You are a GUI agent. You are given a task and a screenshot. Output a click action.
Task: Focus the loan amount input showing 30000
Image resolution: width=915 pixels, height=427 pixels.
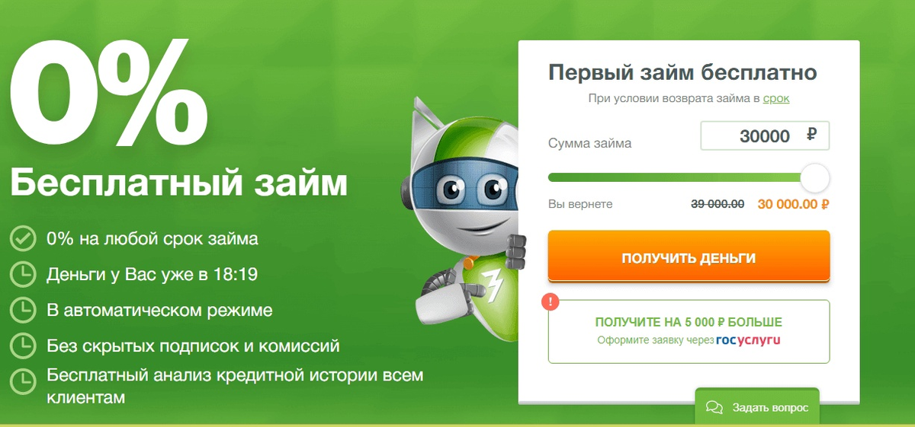(x=765, y=136)
